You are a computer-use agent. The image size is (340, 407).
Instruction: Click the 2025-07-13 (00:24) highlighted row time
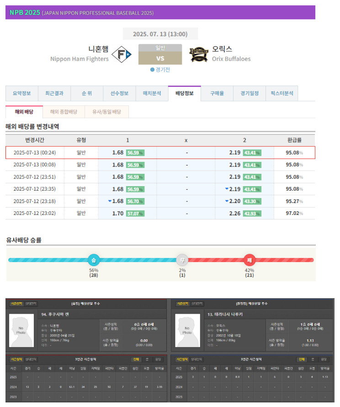click(34, 153)
